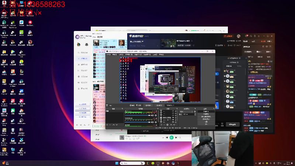Viewport: 295px width, 166px height.
Task: Open source properties icon in Sources toolbar
Action: click(167, 125)
